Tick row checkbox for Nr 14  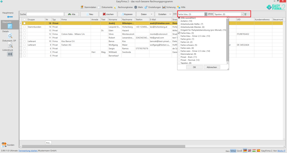[x=24, y=27]
